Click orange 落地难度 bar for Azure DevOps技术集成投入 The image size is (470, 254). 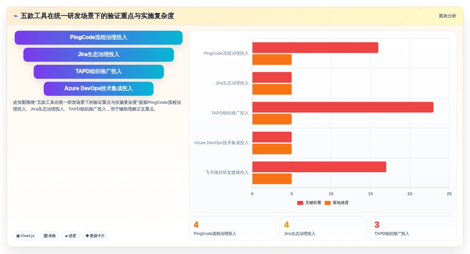(x=272, y=149)
